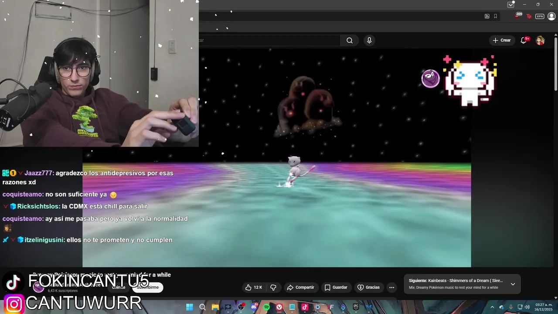Open Discord from the taskbar
This screenshot has height=314, width=558.
254,307
